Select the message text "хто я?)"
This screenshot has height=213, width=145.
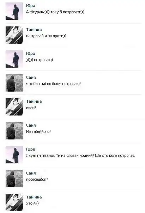coord(32,203)
